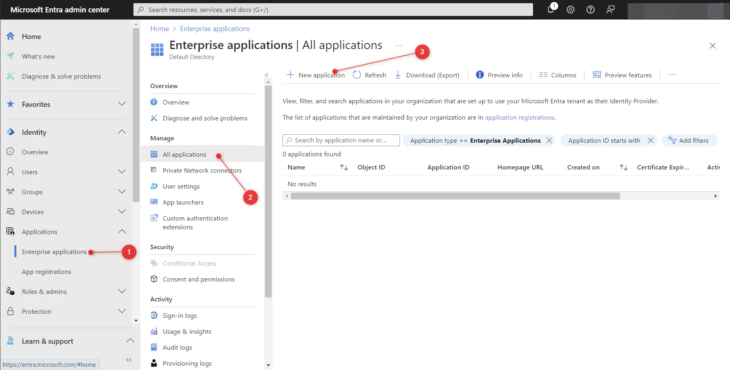The height and width of the screenshot is (370, 730).
Task: Collapse the resource menu double chevron
Action: pos(267,75)
